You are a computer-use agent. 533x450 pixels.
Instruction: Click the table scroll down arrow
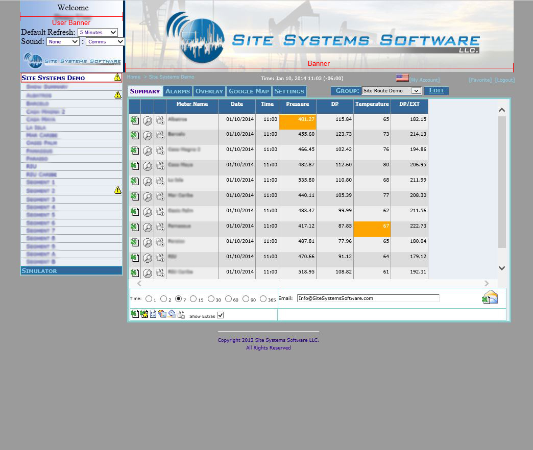(x=502, y=268)
